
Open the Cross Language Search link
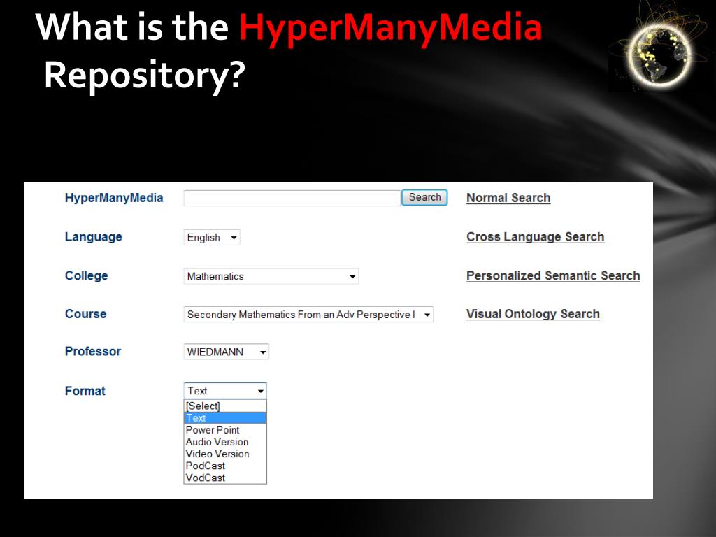pos(535,236)
